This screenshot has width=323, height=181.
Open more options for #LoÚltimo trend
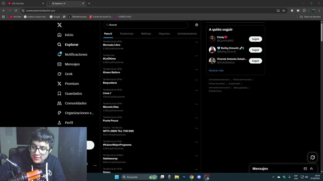click(x=196, y=56)
